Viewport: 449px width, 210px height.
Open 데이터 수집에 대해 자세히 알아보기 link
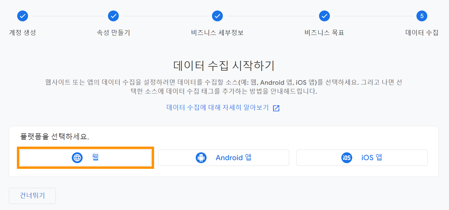point(218,108)
